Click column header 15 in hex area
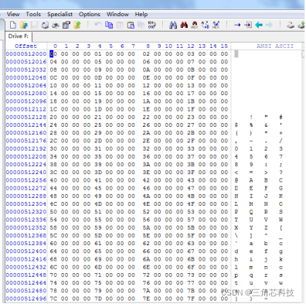306x304 pixels. point(224,46)
